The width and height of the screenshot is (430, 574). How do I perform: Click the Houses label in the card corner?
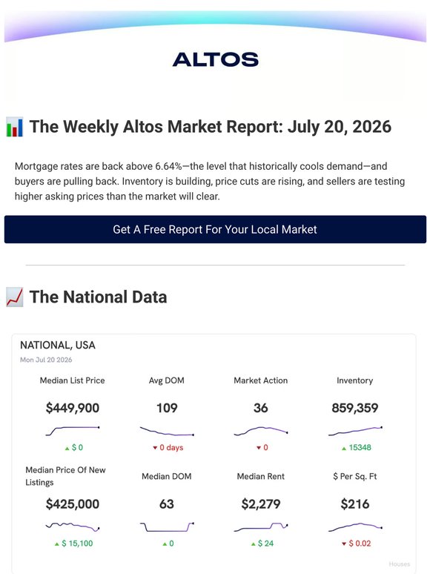tap(400, 564)
